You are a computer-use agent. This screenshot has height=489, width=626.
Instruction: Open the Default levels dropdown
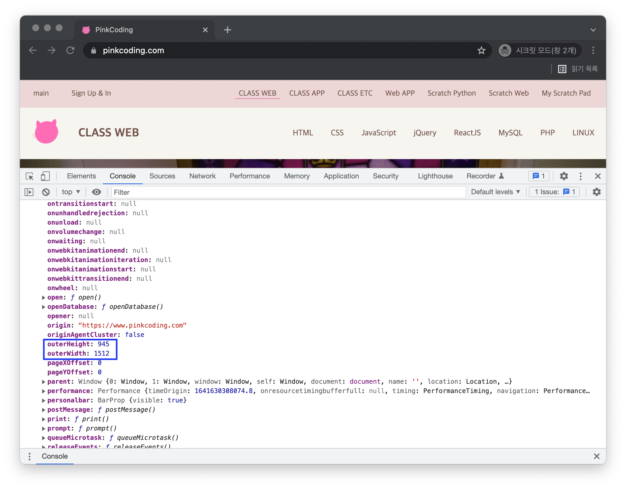coord(496,192)
